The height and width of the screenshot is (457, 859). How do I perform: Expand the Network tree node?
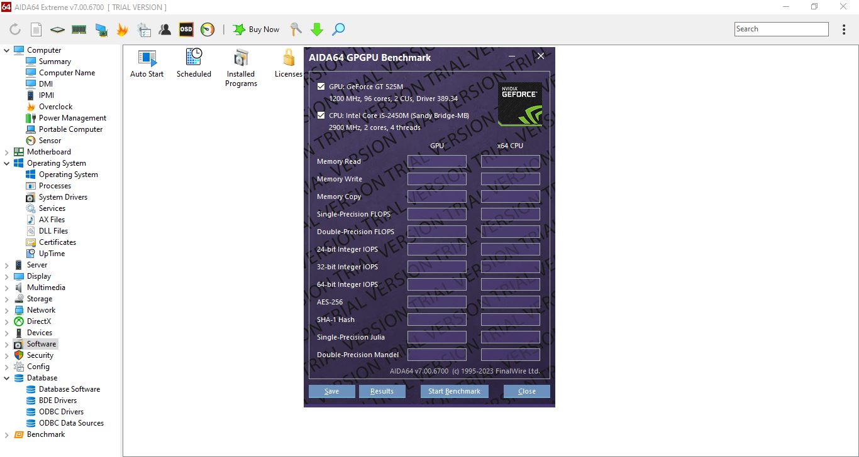pos(7,310)
